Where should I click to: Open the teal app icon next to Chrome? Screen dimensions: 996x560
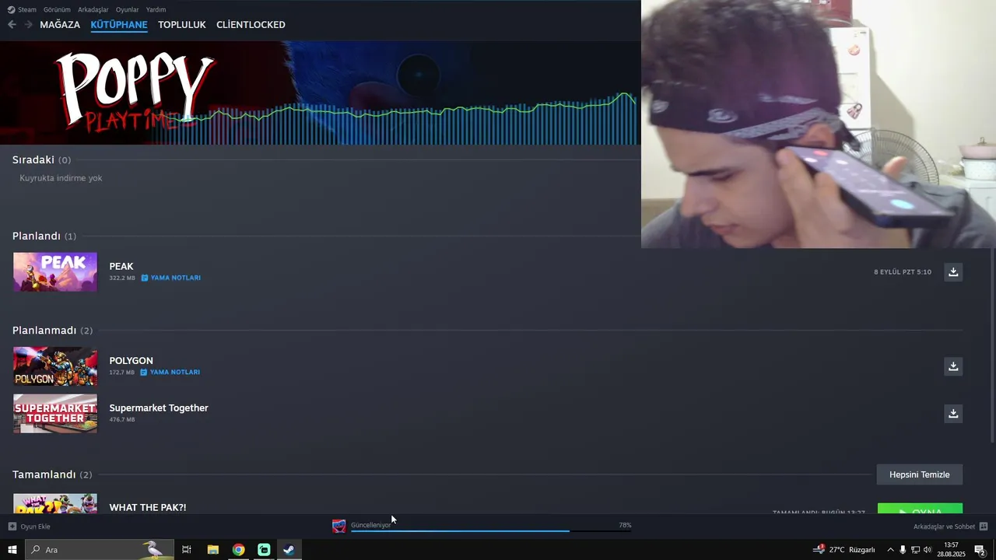click(x=264, y=550)
